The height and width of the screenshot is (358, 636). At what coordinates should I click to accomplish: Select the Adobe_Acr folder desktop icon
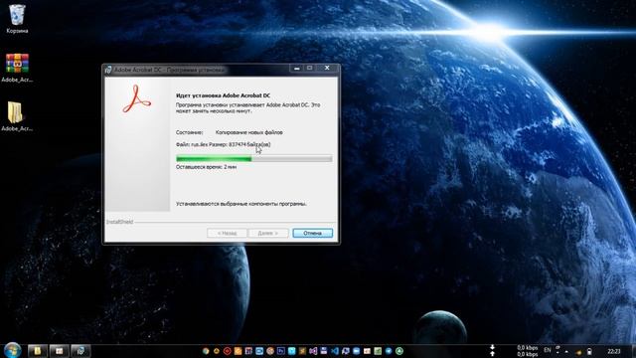pos(16,116)
